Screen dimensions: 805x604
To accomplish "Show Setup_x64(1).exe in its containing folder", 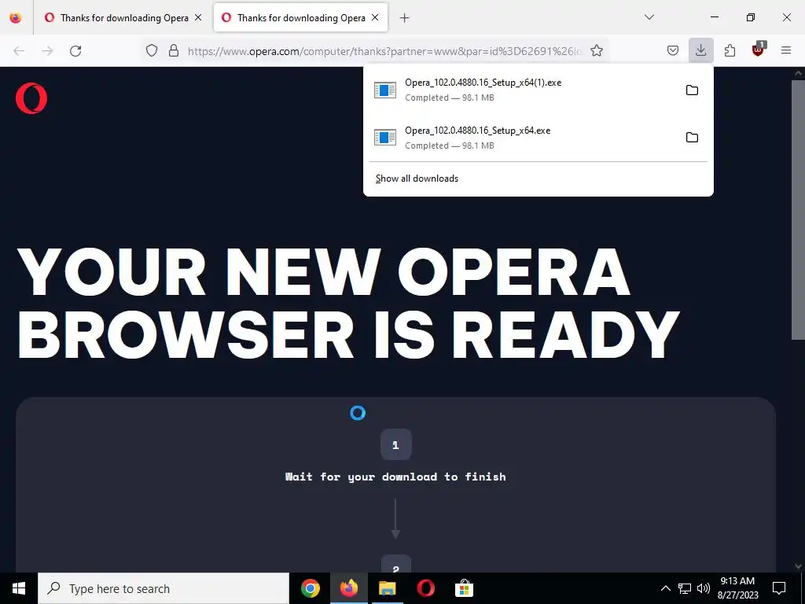I will pos(692,90).
